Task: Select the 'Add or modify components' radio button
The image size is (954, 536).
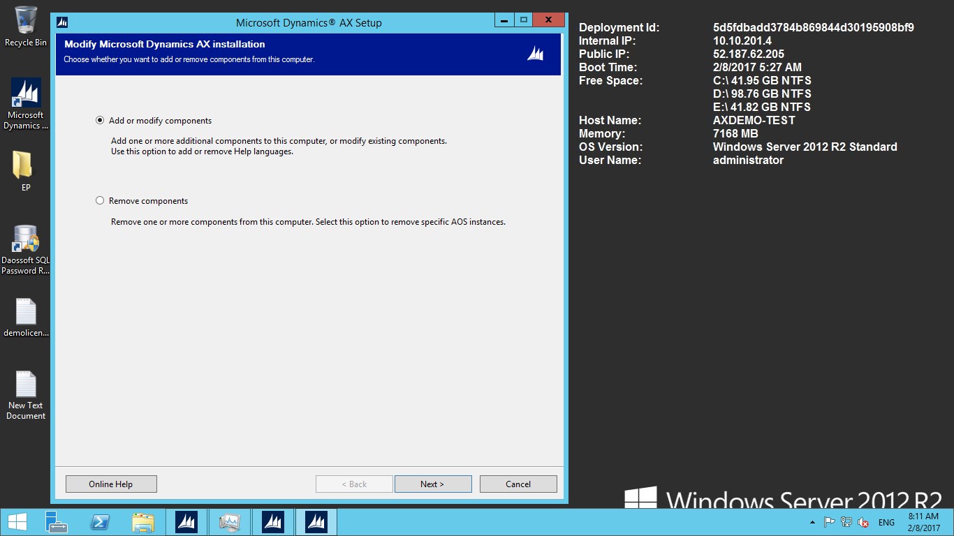Action: point(100,121)
